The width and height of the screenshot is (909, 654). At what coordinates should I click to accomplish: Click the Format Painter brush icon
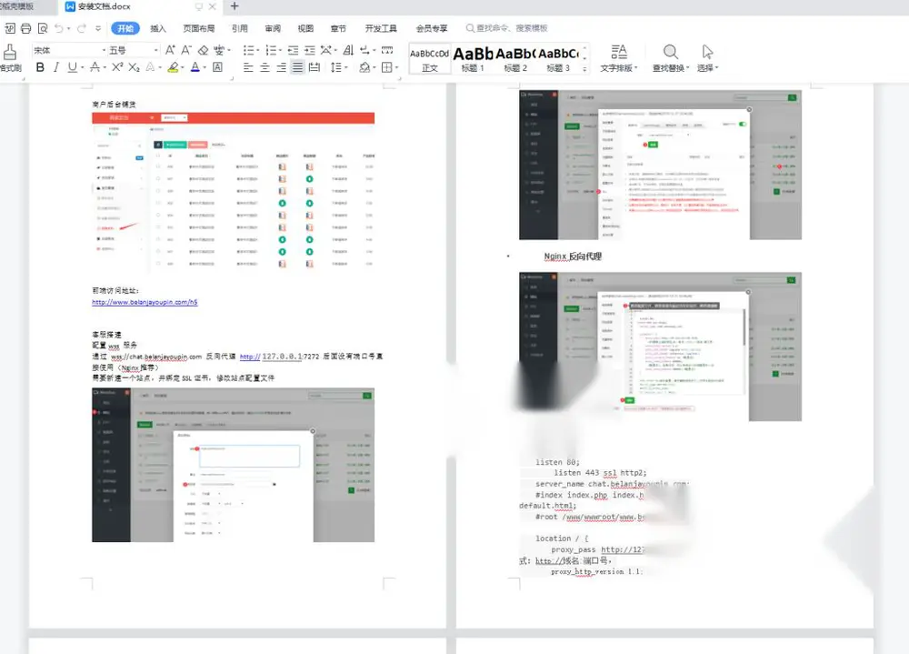coord(10,52)
